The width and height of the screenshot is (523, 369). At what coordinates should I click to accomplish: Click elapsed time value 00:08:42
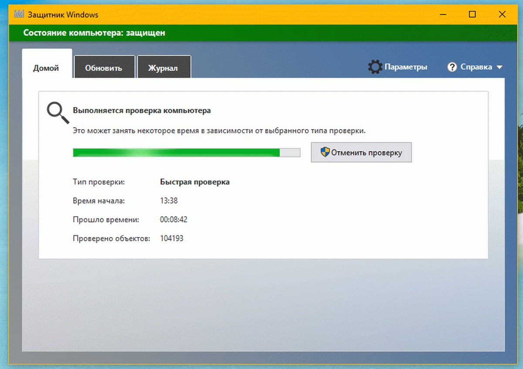[173, 220]
